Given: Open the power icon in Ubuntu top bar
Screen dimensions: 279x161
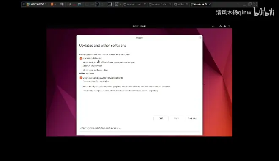Looking at the screenshot, I should tap(229, 26).
